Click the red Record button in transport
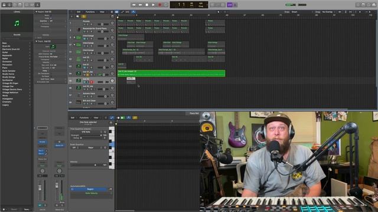The image size is (378, 212). coord(159,5)
